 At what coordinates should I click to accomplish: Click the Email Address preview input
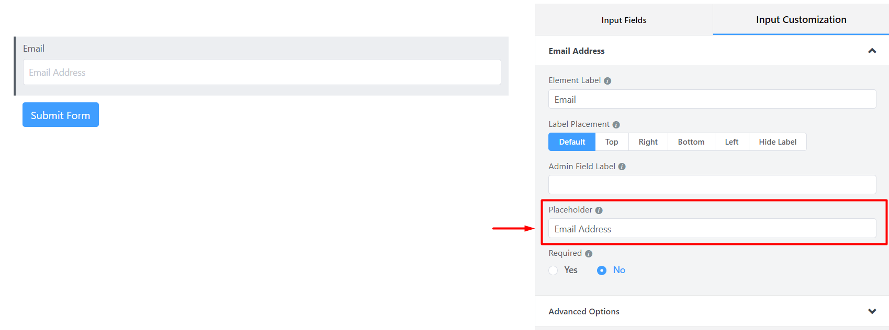tap(262, 72)
